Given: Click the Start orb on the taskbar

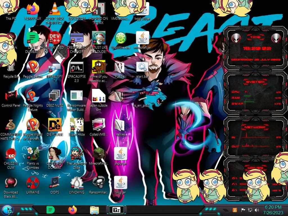Looking at the screenshot, I should click(x=8, y=210).
